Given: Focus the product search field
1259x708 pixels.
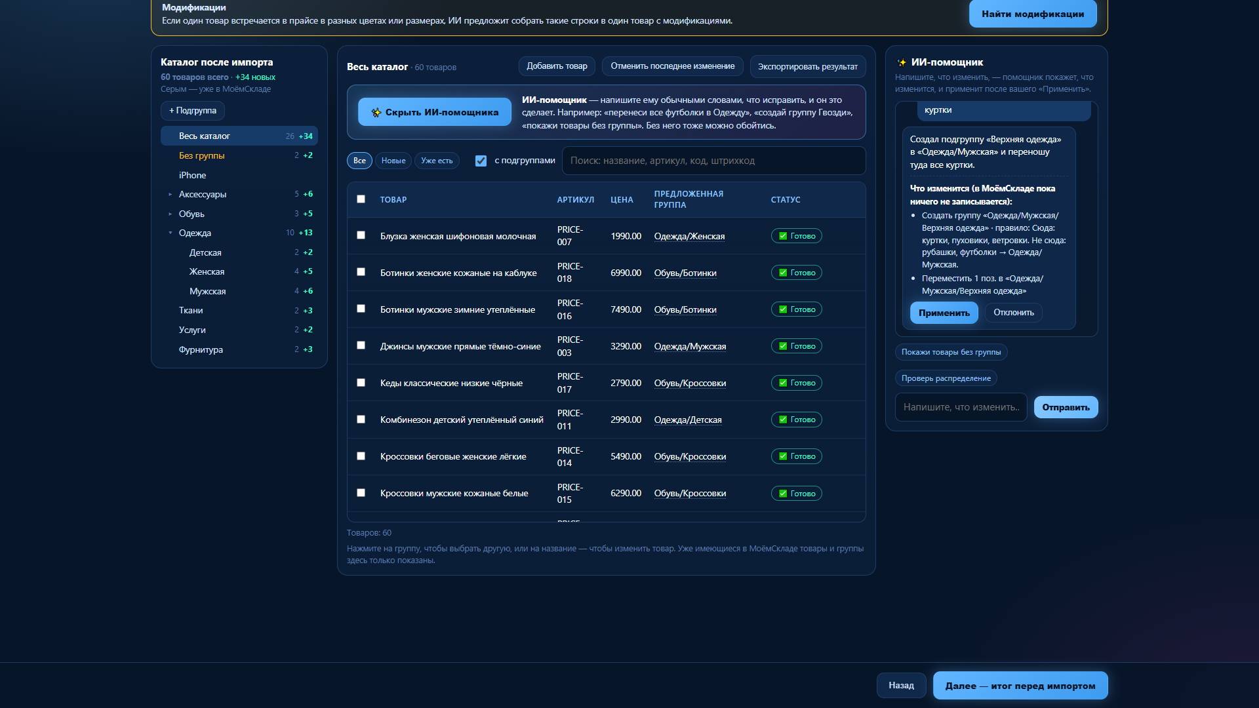Looking at the screenshot, I should pyautogui.click(x=713, y=161).
